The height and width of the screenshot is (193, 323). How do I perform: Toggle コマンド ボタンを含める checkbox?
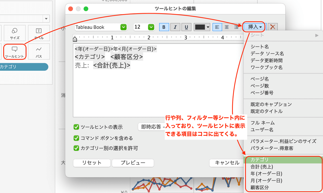[76, 138]
